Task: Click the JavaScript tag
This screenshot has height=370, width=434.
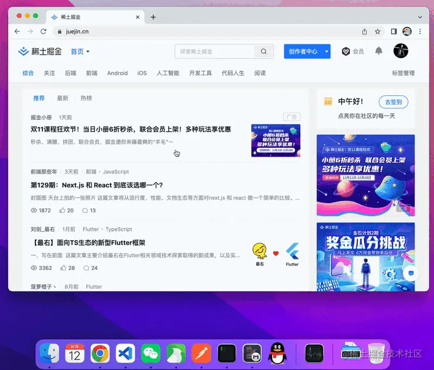Action: [116, 172]
